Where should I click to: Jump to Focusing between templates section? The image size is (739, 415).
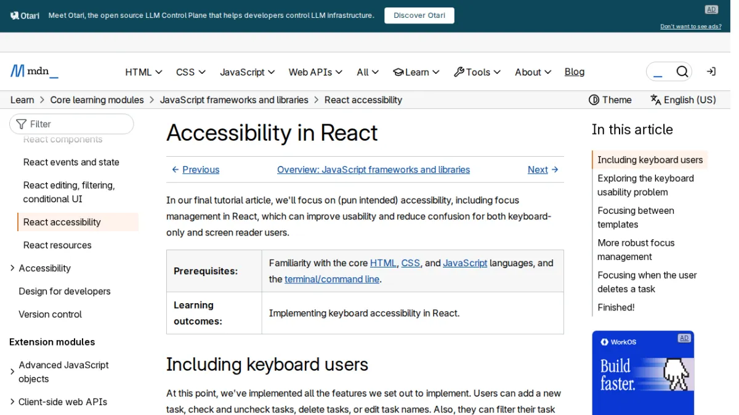[x=636, y=218]
